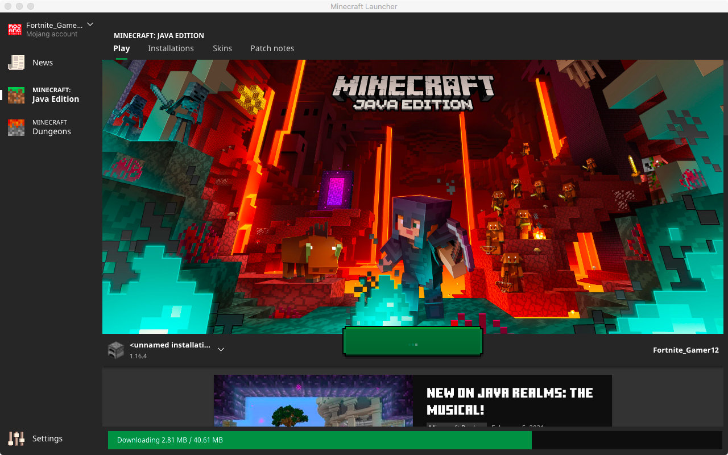View the Patch notes tab

point(272,48)
